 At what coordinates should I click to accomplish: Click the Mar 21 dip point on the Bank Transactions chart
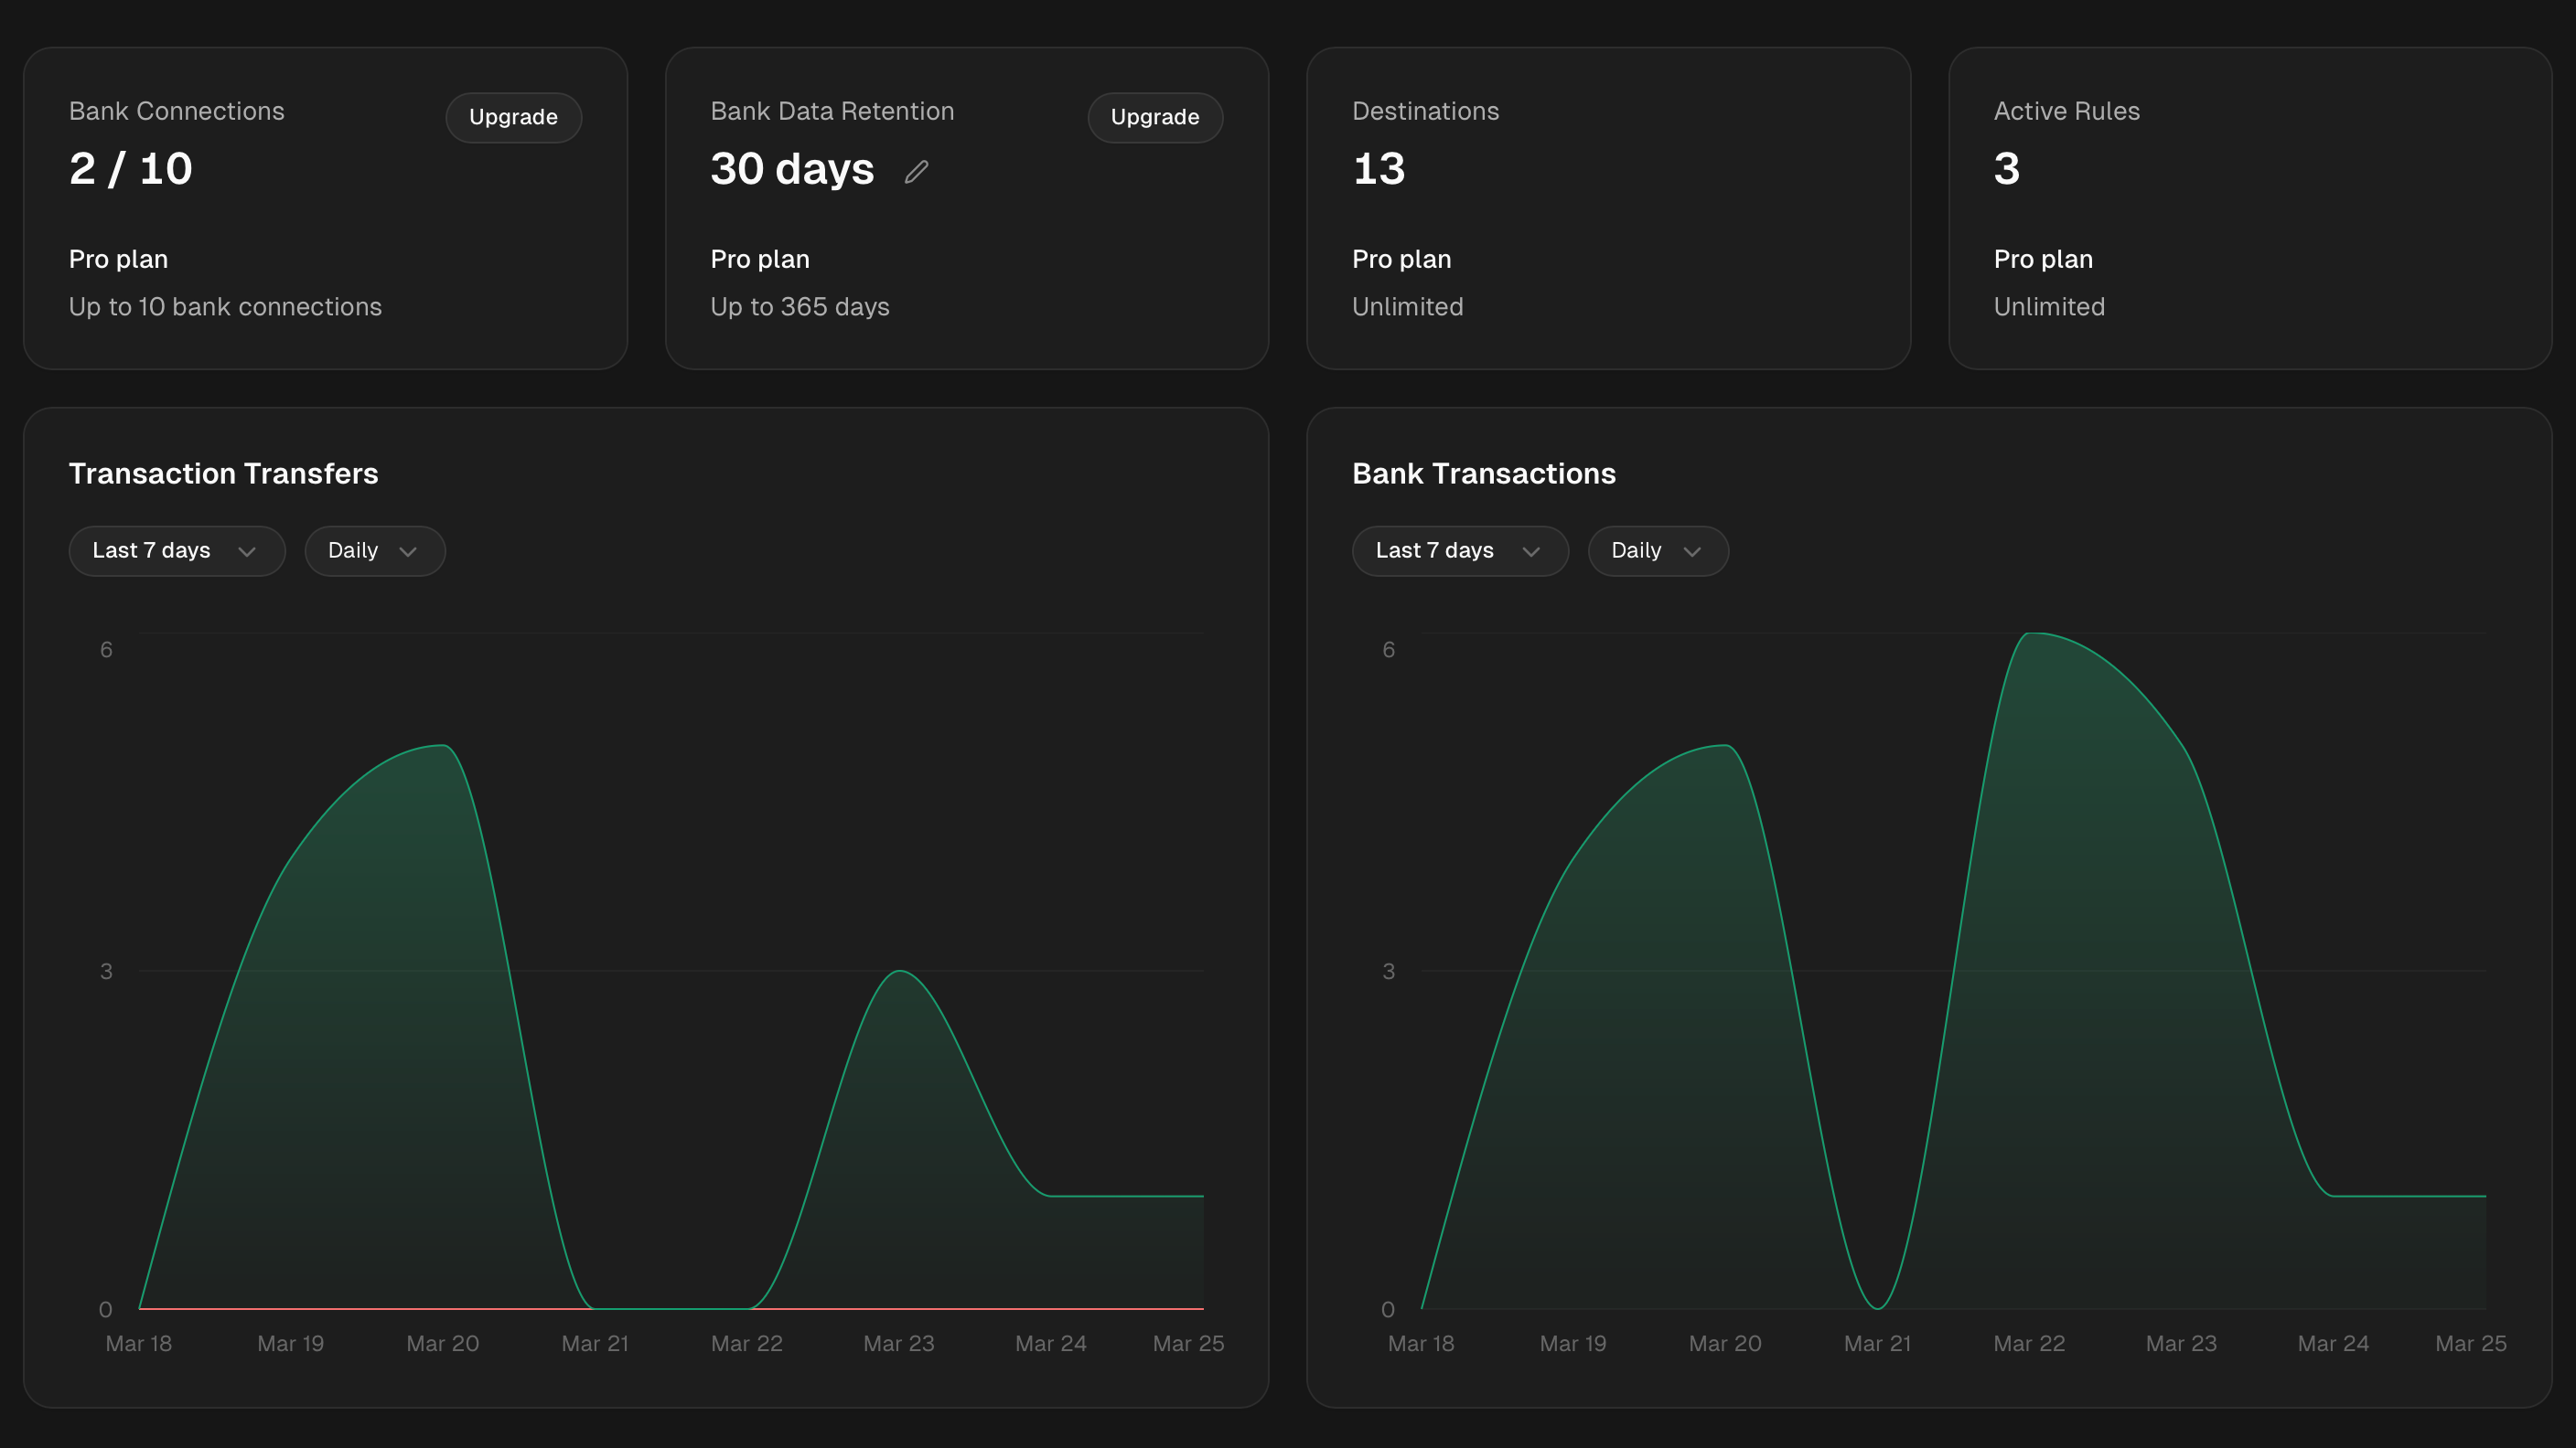[x=1878, y=1307]
